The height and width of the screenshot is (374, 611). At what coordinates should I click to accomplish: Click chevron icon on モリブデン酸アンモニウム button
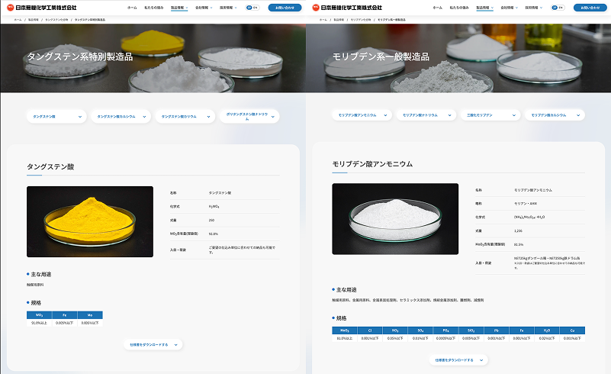coord(387,115)
